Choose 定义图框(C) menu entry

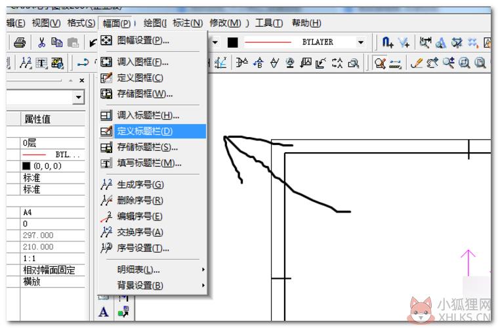(153, 78)
